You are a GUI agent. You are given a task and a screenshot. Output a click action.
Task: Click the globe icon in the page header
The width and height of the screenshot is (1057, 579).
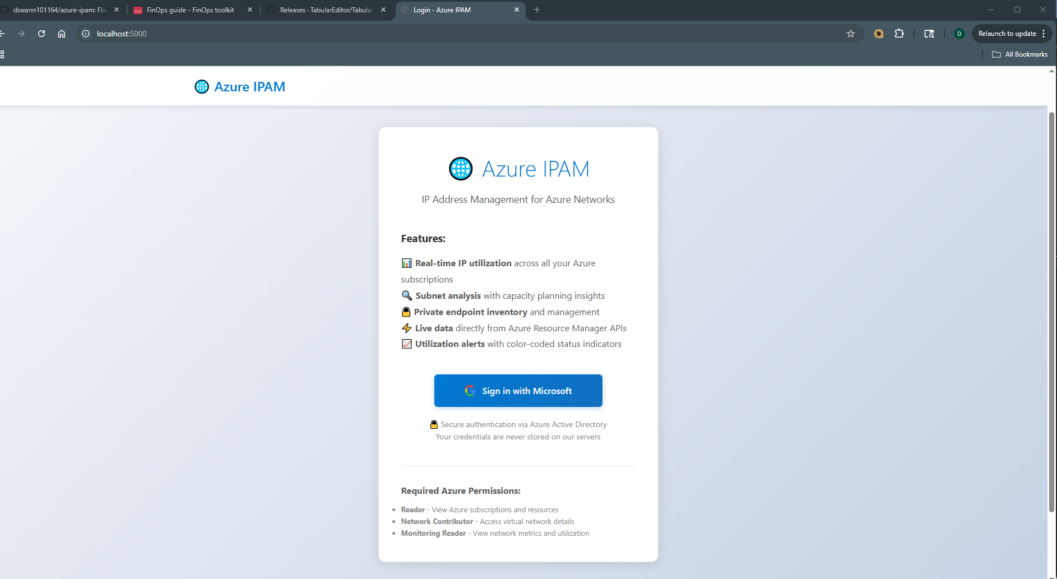click(x=202, y=87)
